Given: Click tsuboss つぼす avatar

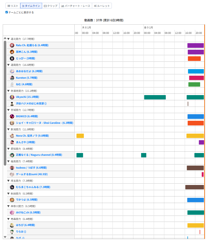Looking at the screenshot, I should click(x=12, y=168).
